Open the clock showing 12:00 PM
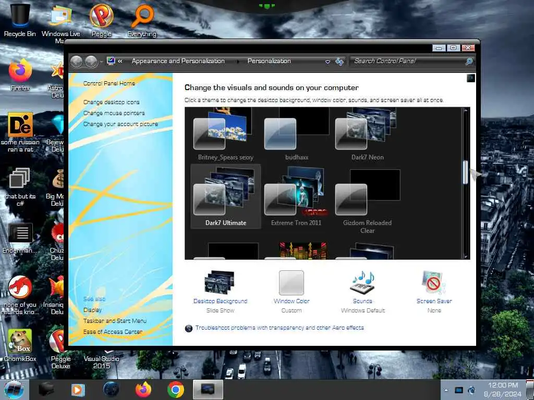This screenshot has height=400, width=534. (x=503, y=390)
